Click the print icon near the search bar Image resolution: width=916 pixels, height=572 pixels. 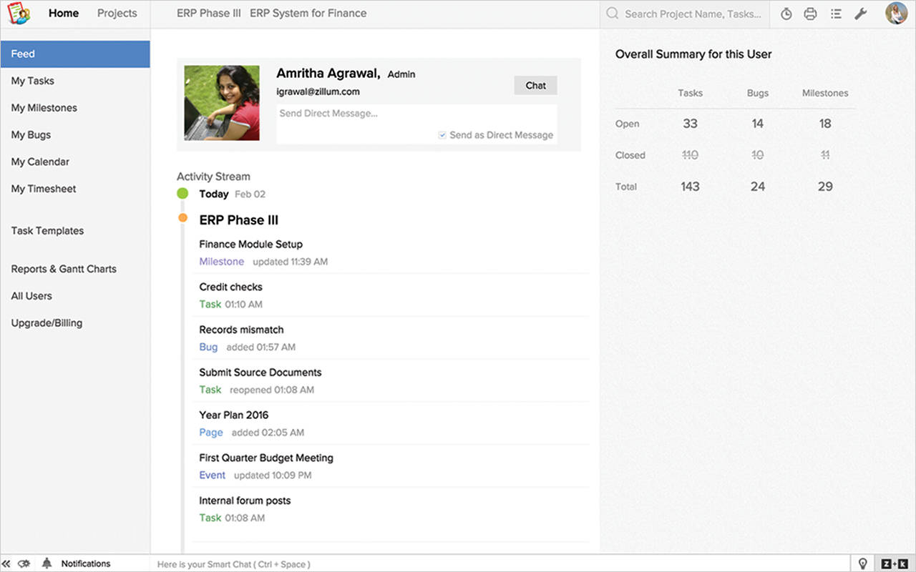[811, 13]
